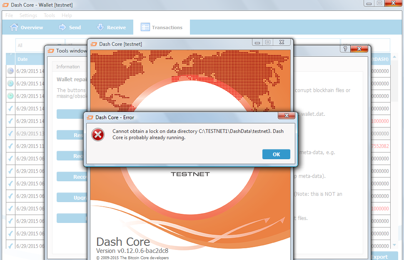Click the Dash logo beside 'Dash Core [testnet]' title
Image resolution: width=404 pixels, height=260 pixels.
tap(94, 44)
